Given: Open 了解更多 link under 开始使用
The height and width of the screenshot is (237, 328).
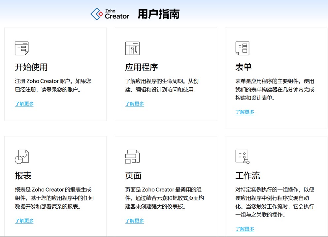Looking at the screenshot, I should click(24, 104).
